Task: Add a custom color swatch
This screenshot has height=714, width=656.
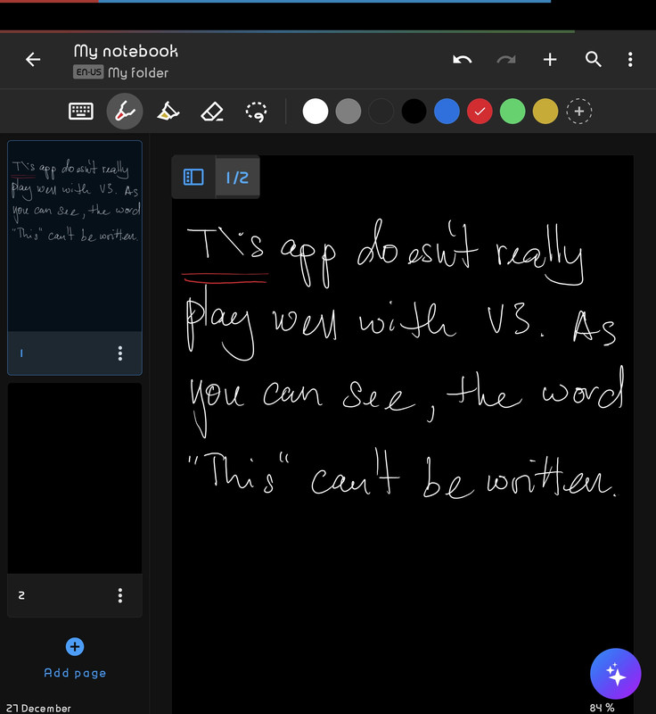Action: pos(578,111)
